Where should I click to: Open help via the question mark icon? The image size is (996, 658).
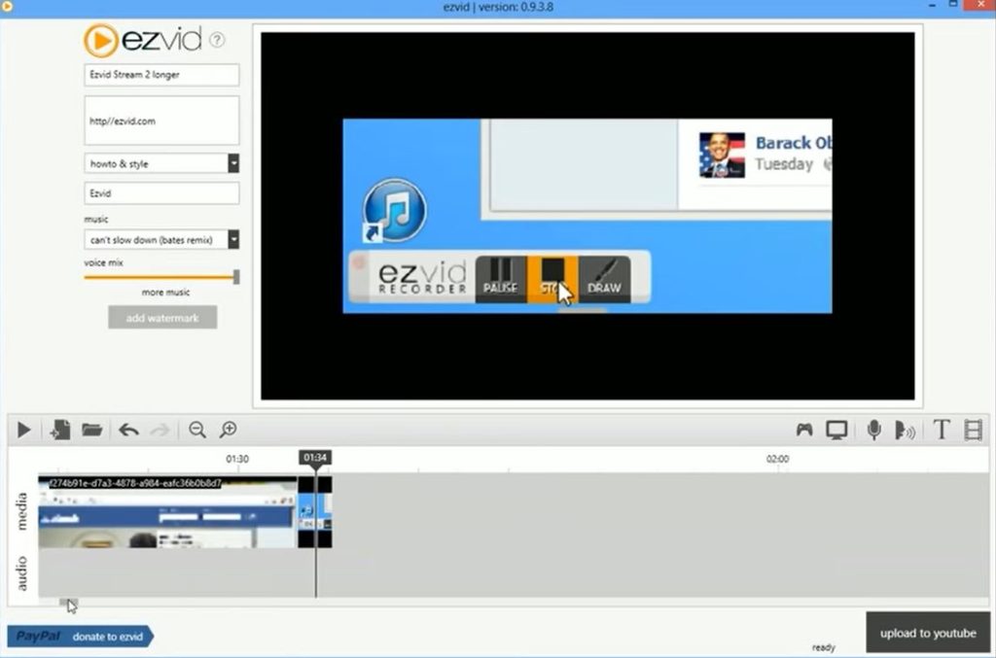coord(217,40)
